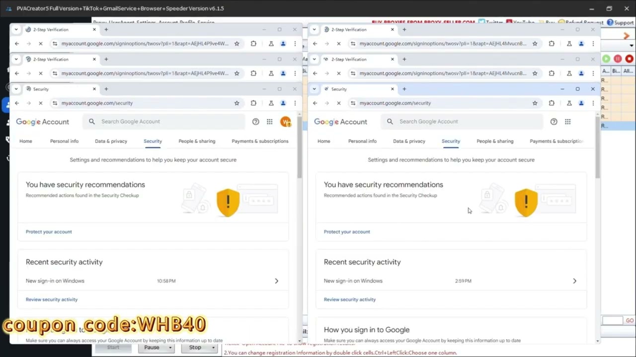
Task: Click Chrome Labs flask icon in left Security window
Action: pos(271,103)
